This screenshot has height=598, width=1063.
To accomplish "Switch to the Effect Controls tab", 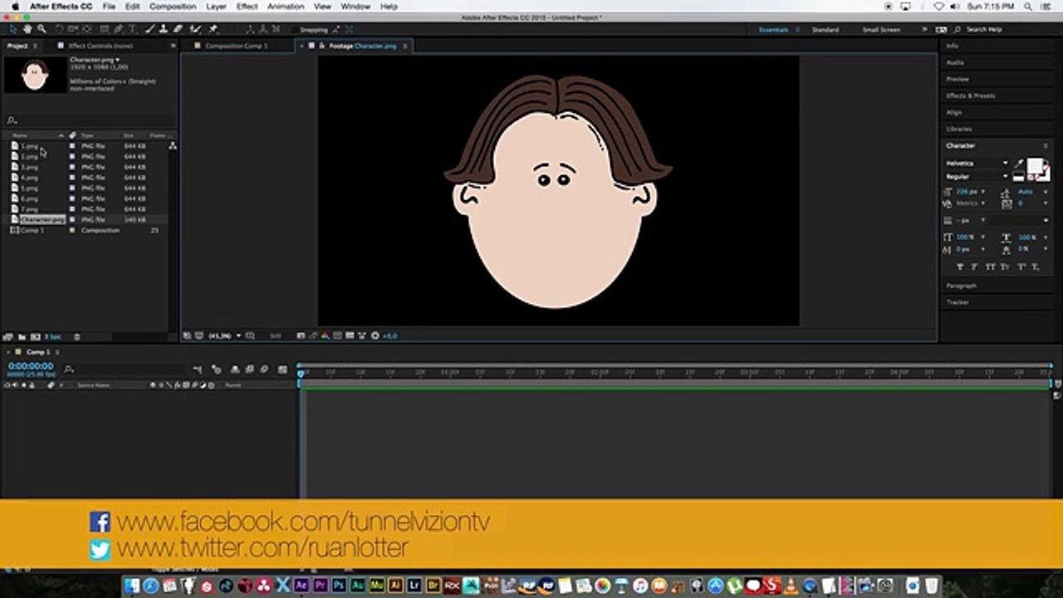I will point(100,46).
